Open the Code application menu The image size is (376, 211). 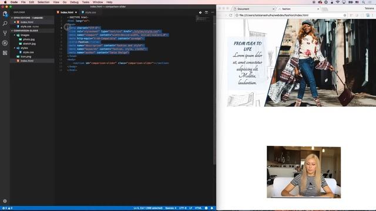coord(14,2)
